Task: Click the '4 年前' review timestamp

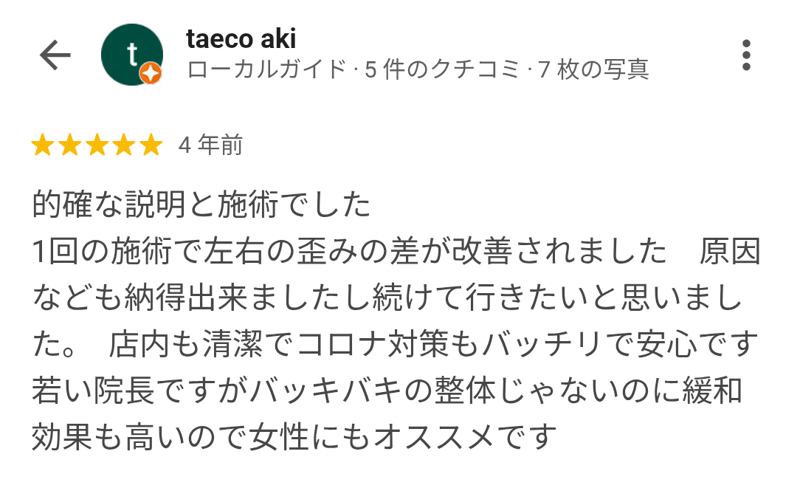Action: (210, 146)
